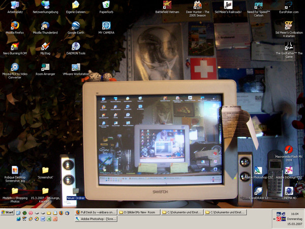Open the Windows Start menu
This screenshot has height=229, width=305.
pyautogui.click(x=8, y=212)
